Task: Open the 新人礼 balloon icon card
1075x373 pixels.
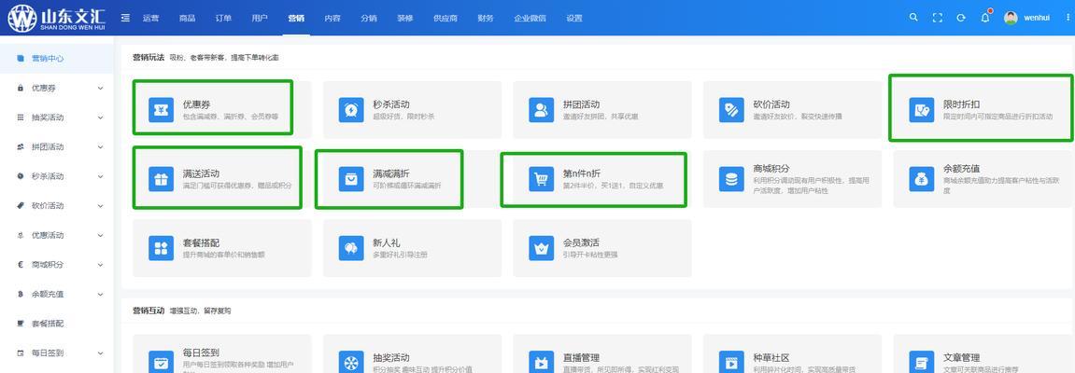Action: [x=351, y=248]
